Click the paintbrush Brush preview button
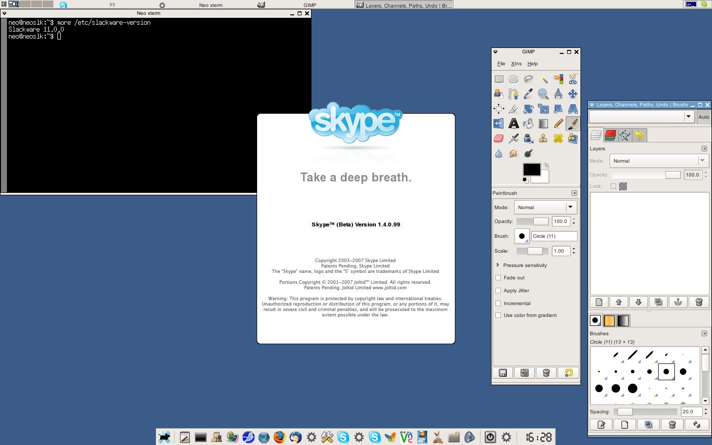This screenshot has height=445, width=712. [x=522, y=236]
